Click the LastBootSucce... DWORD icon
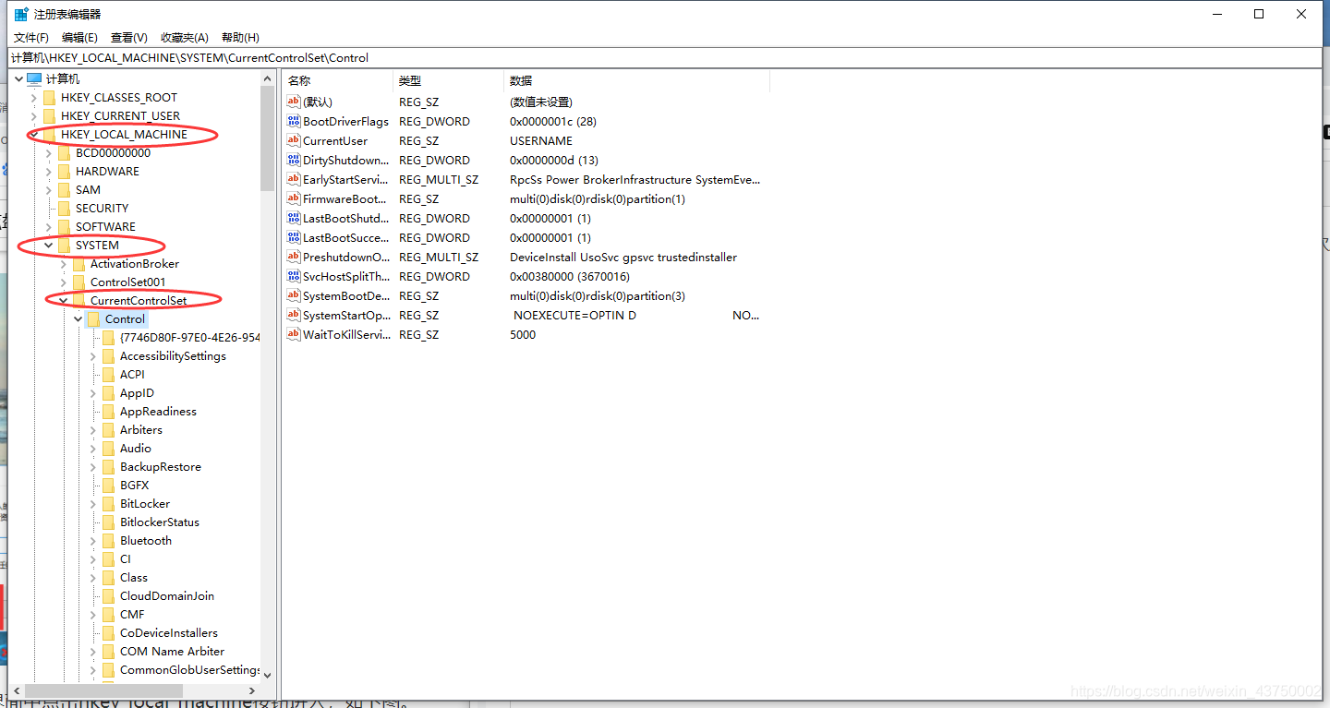This screenshot has width=1330, height=708. coord(294,237)
